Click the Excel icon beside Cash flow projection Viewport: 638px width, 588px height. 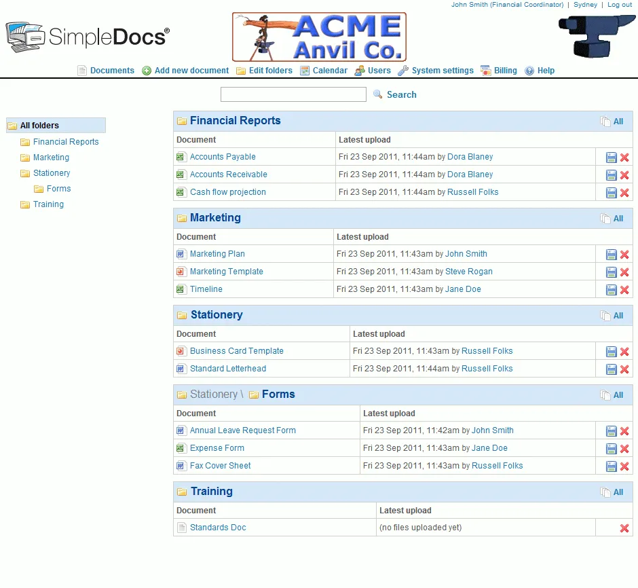click(181, 192)
